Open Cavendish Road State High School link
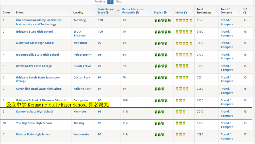Image resolution: width=255 pixels, height=144 pixels. pyautogui.click(x=39, y=89)
